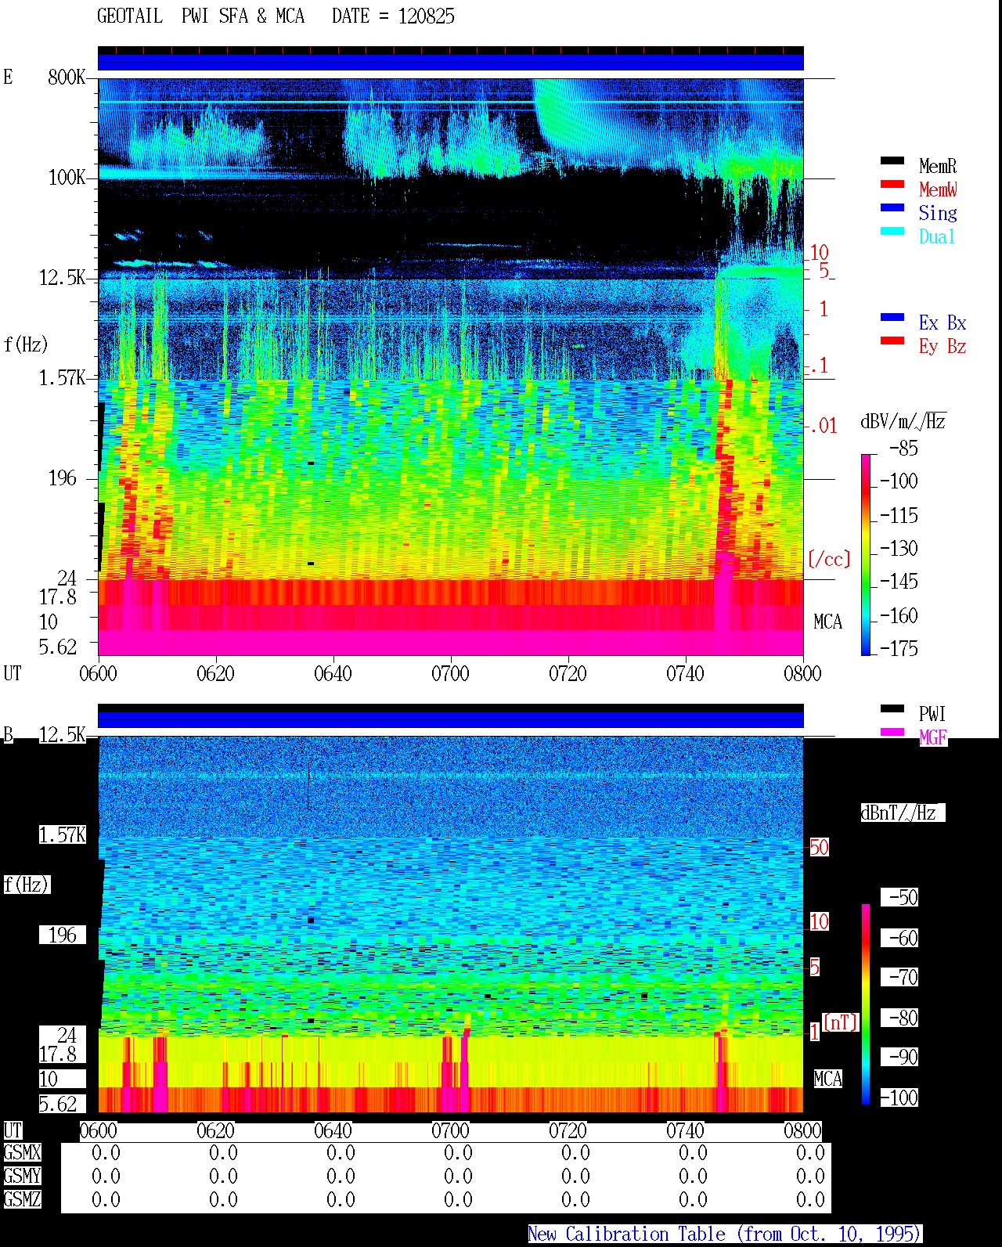Click the "-175" color scale value
This screenshot has width=1002, height=1247.
[899, 649]
